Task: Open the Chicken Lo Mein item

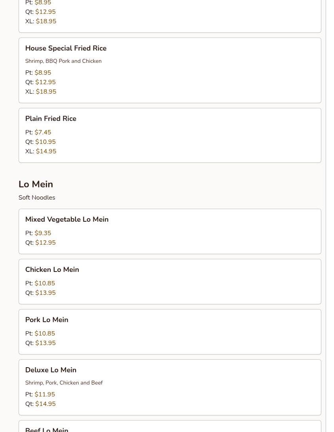Action: (52, 270)
